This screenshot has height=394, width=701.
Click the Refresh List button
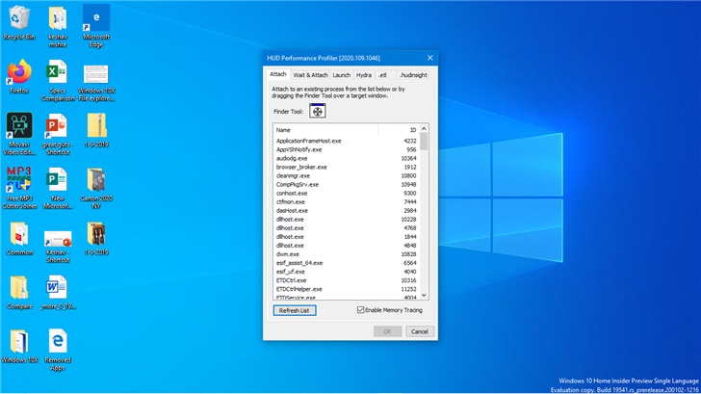click(294, 310)
